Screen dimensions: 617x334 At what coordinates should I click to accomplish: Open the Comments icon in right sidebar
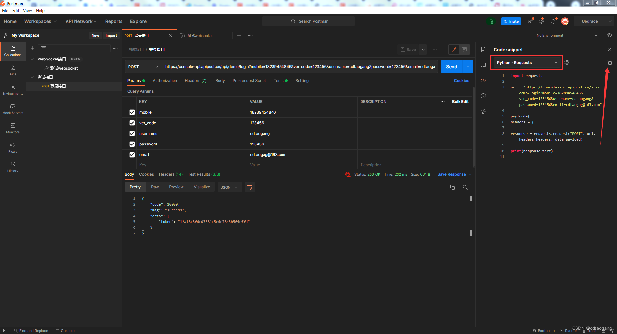click(x=483, y=65)
